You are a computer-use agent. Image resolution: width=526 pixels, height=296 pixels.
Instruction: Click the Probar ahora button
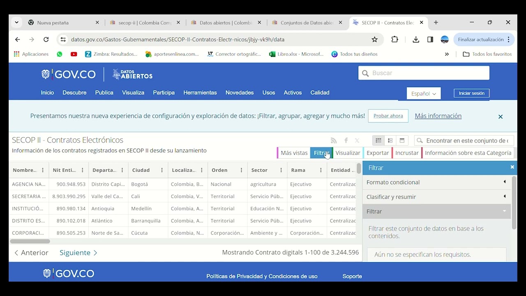(x=388, y=116)
